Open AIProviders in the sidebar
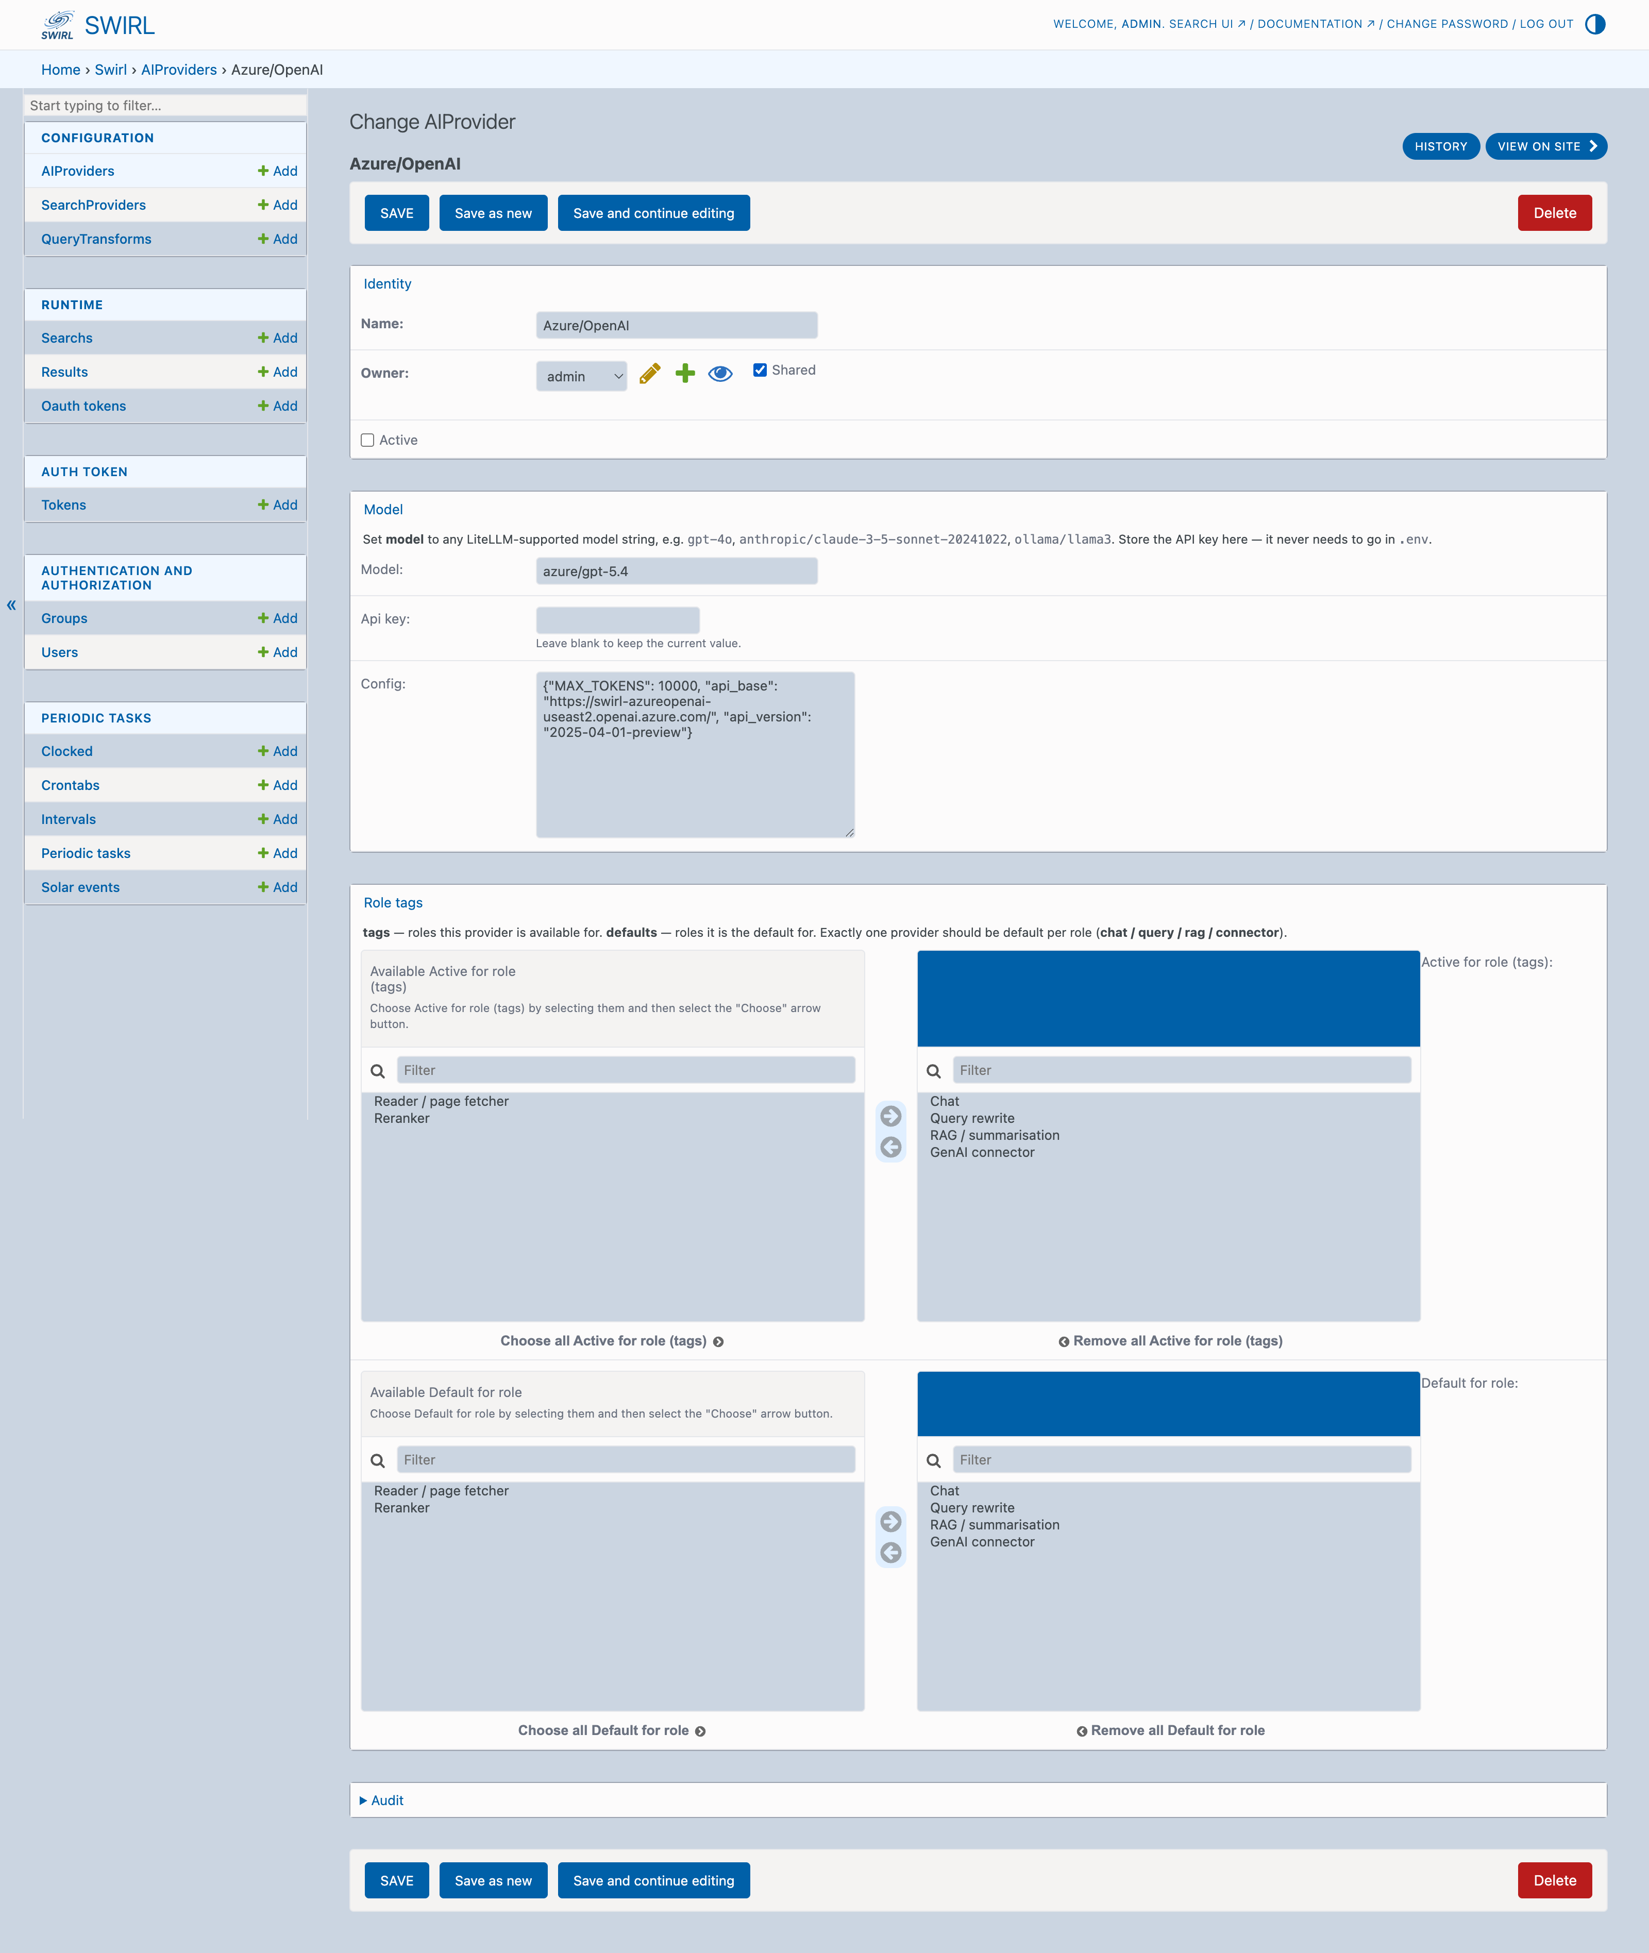This screenshot has height=1953, width=1649. point(78,171)
